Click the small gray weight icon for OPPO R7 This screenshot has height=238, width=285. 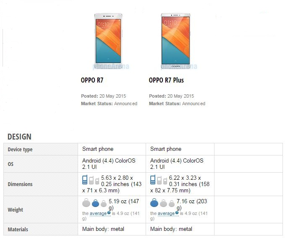coord(104,204)
